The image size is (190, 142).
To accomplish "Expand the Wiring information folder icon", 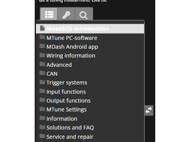I will pos(42,55).
